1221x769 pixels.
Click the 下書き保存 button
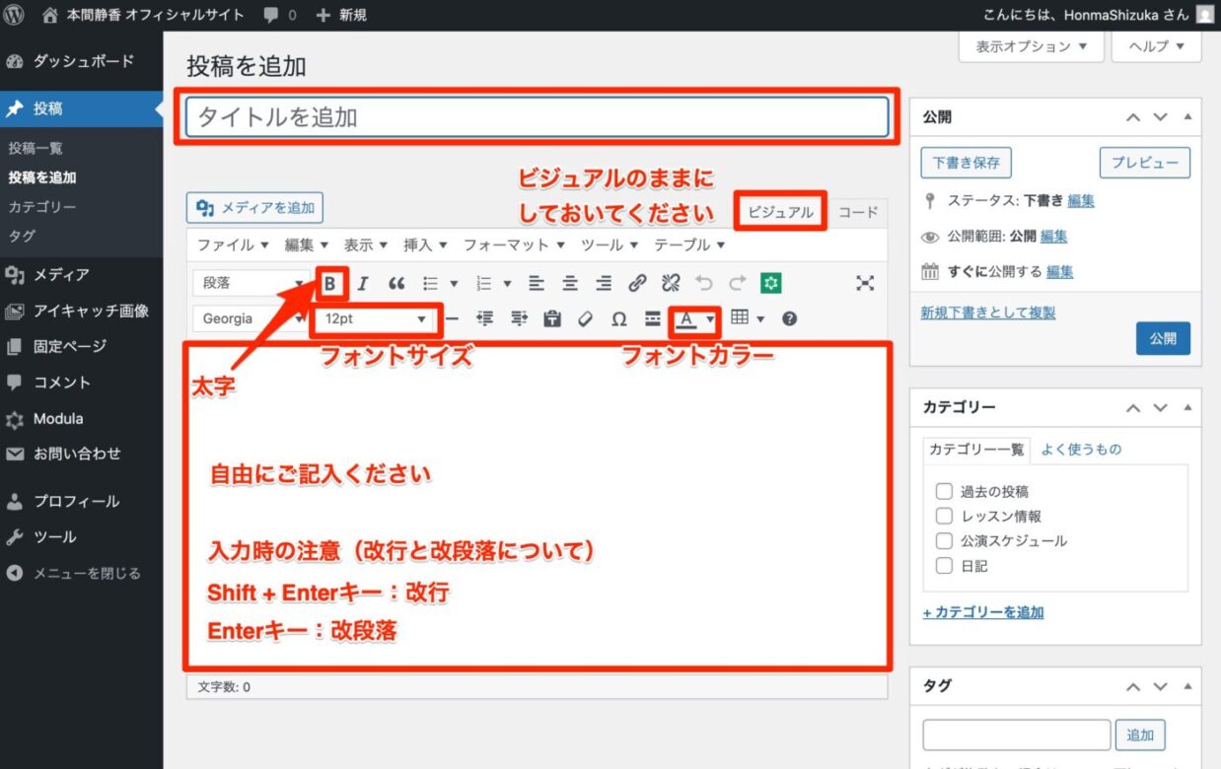(966, 163)
